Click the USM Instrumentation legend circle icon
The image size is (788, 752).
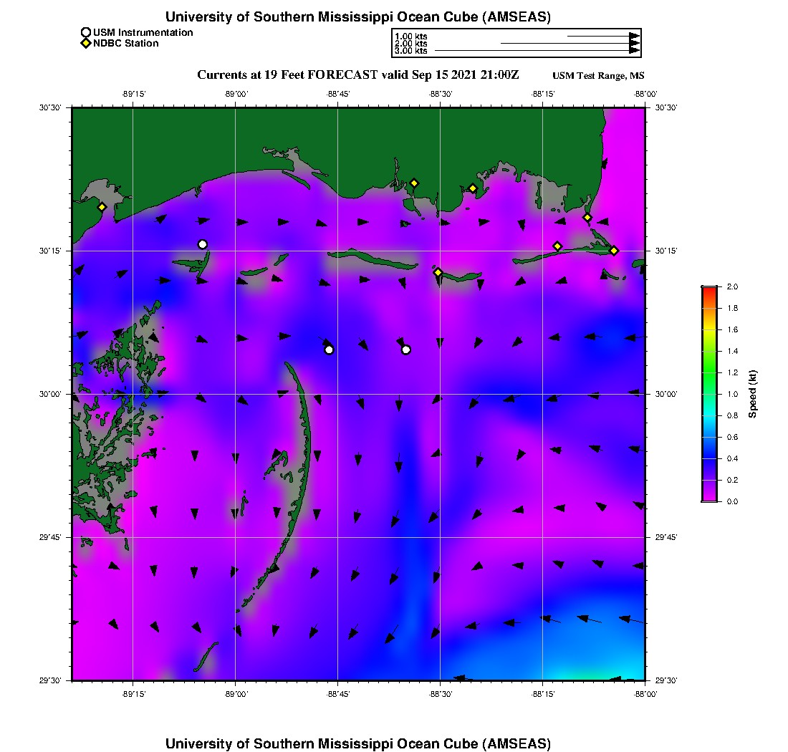coord(86,32)
